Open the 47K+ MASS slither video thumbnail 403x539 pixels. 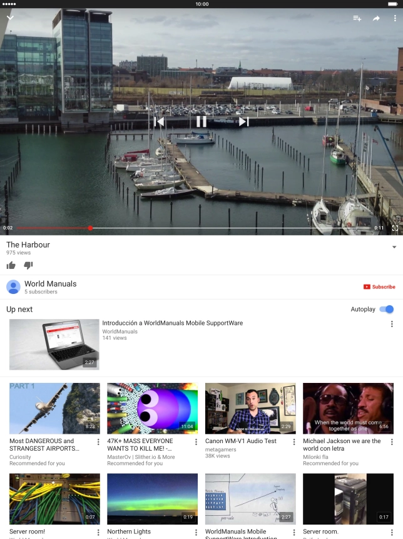tap(153, 409)
